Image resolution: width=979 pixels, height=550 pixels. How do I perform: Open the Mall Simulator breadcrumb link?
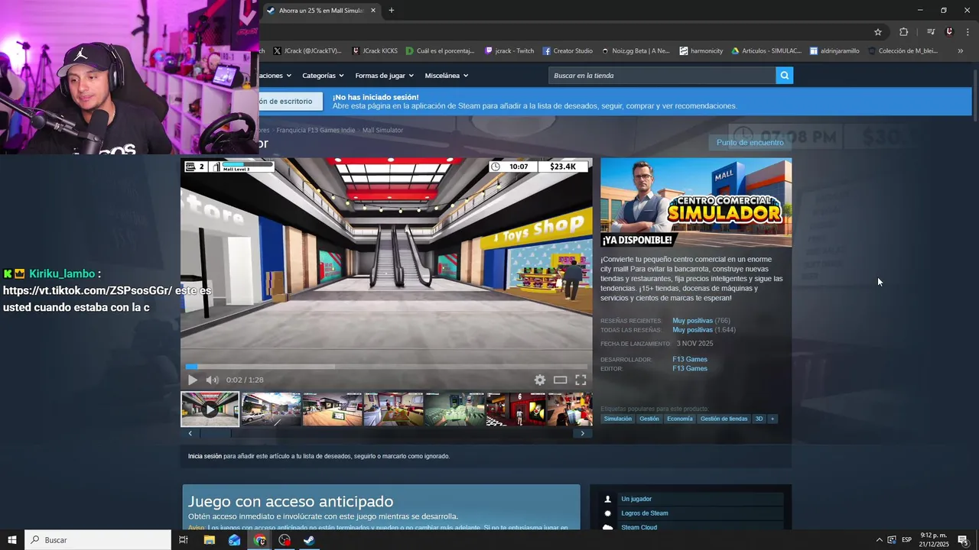point(382,131)
